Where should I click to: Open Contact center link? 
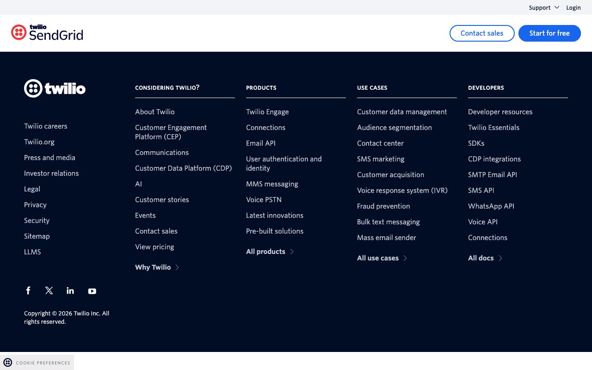click(380, 143)
